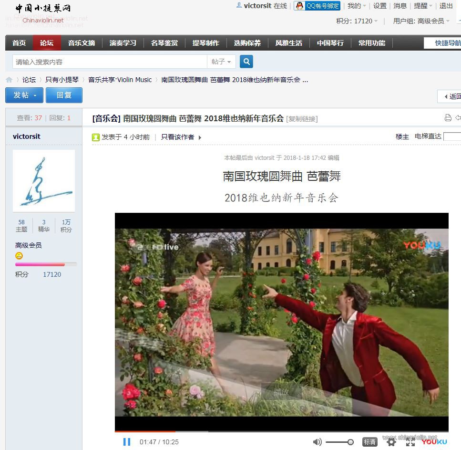Click the print icon
The width and height of the screenshot is (461, 450).
click(448, 118)
